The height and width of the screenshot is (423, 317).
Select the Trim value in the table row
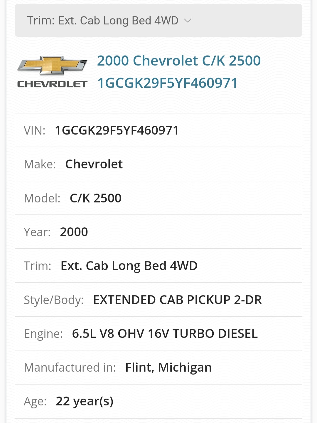[129, 266]
